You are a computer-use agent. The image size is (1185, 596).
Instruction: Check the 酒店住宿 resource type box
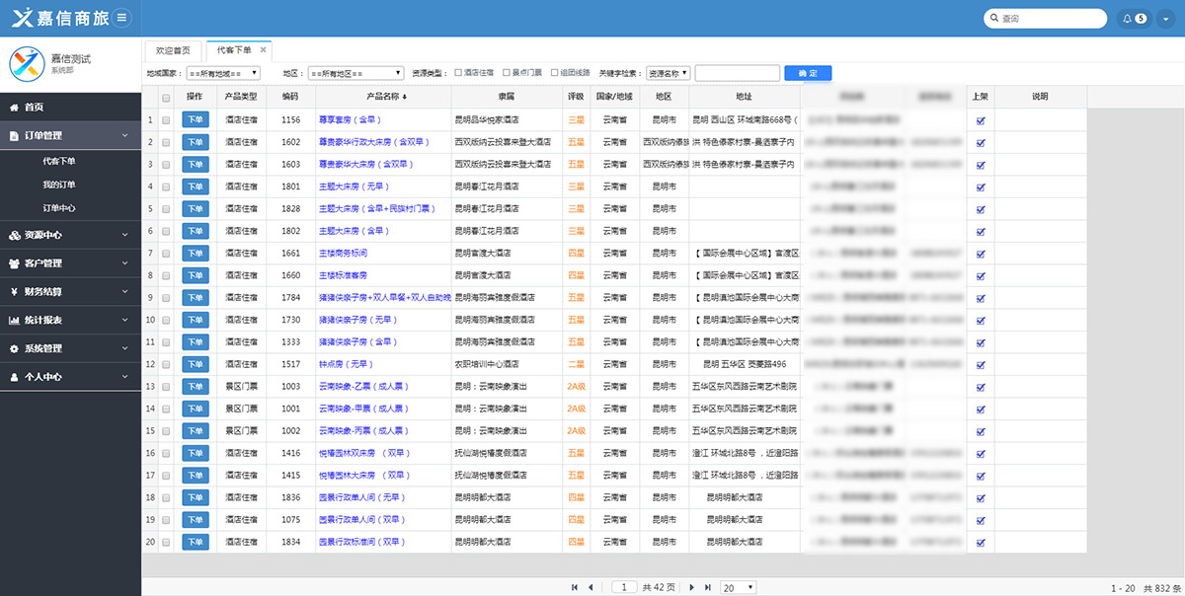457,72
